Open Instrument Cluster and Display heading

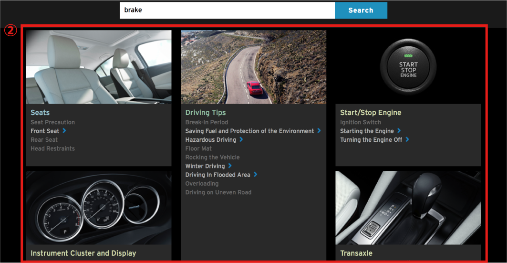[x=83, y=253]
